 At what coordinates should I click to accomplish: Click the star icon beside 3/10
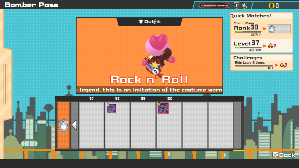[253, 34]
